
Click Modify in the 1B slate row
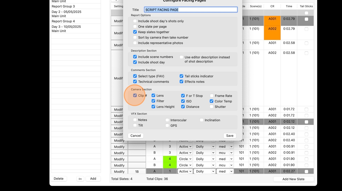119,171
